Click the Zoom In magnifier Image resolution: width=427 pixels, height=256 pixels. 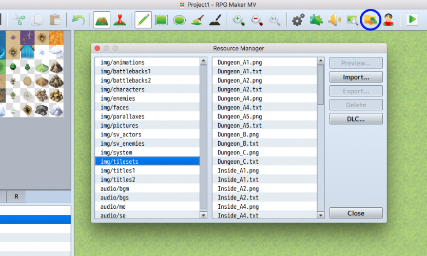(239, 20)
